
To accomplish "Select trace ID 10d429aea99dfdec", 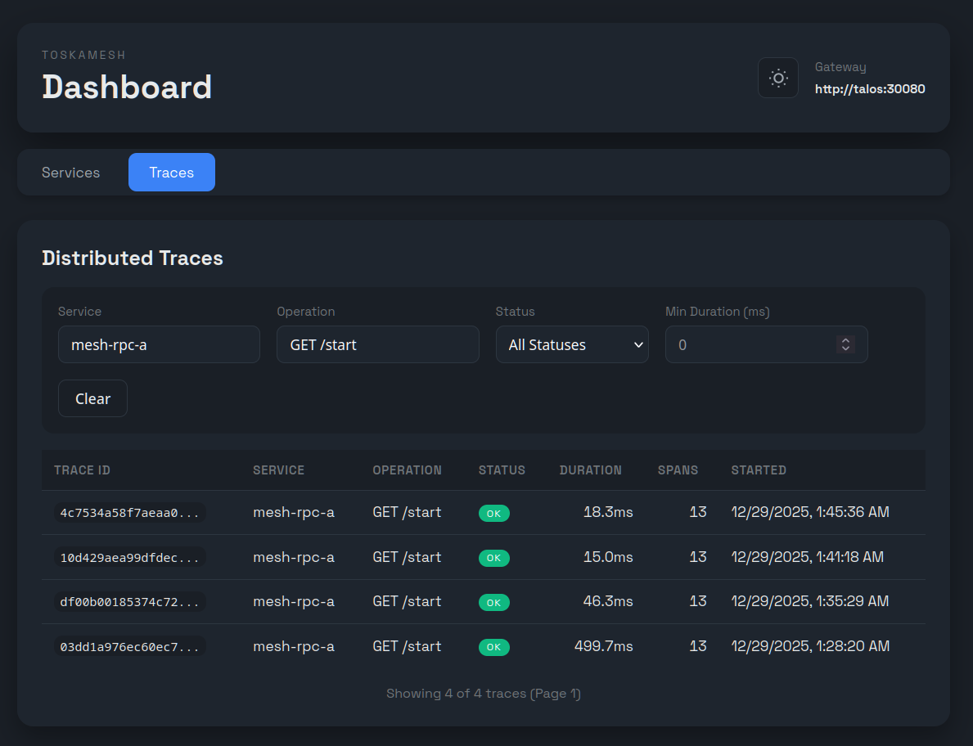I will coord(128,557).
